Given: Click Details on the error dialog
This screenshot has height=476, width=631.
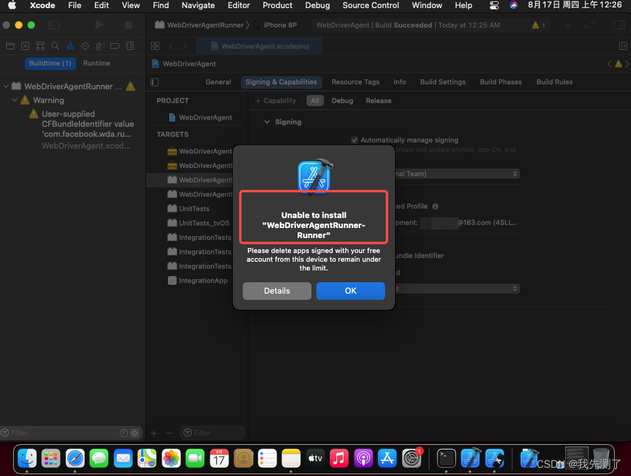Looking at the screenshot, I should 276,290.
